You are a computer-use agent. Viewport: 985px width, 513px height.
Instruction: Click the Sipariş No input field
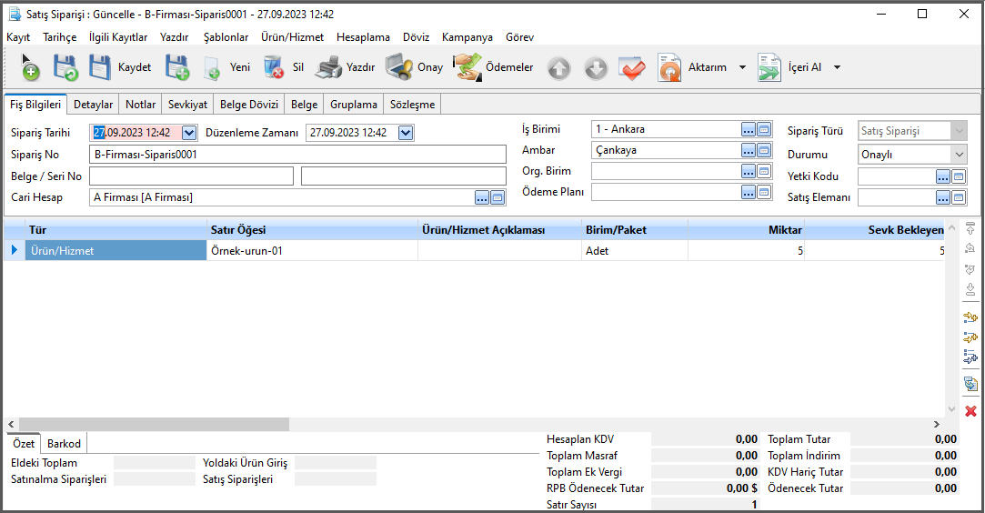[x=297, y=155]
